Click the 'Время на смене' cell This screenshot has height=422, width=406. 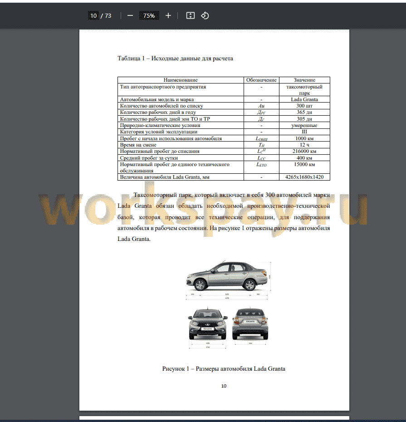[x=181, y=145]
